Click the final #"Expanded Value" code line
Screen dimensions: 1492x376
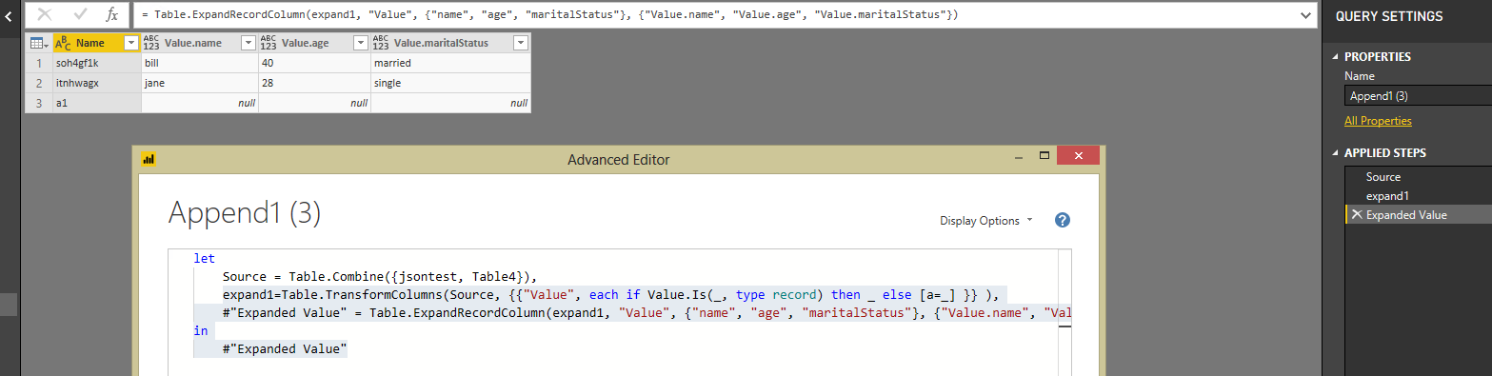(x=285, y=349)
